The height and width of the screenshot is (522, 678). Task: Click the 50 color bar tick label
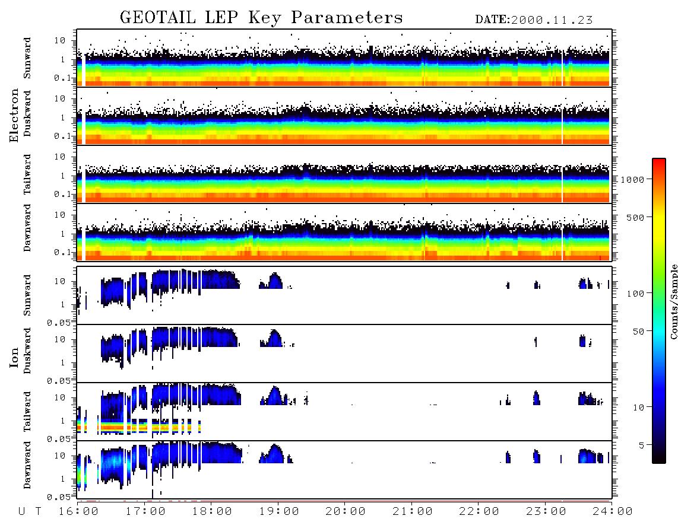click(x=638, y=332)
